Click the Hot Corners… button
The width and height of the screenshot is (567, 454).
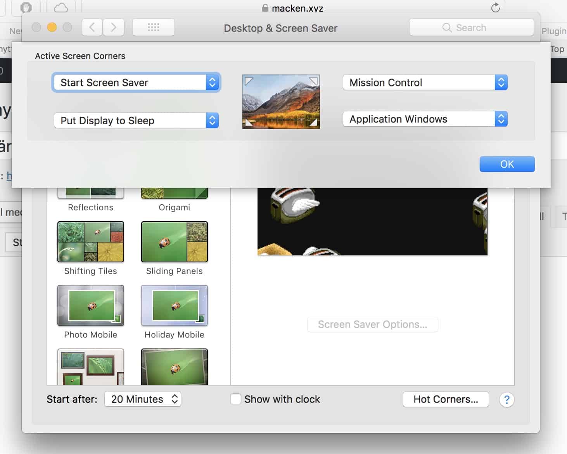tap(446, 399)
